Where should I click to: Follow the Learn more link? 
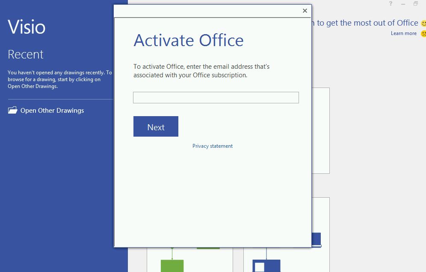[x=403, y=33]
